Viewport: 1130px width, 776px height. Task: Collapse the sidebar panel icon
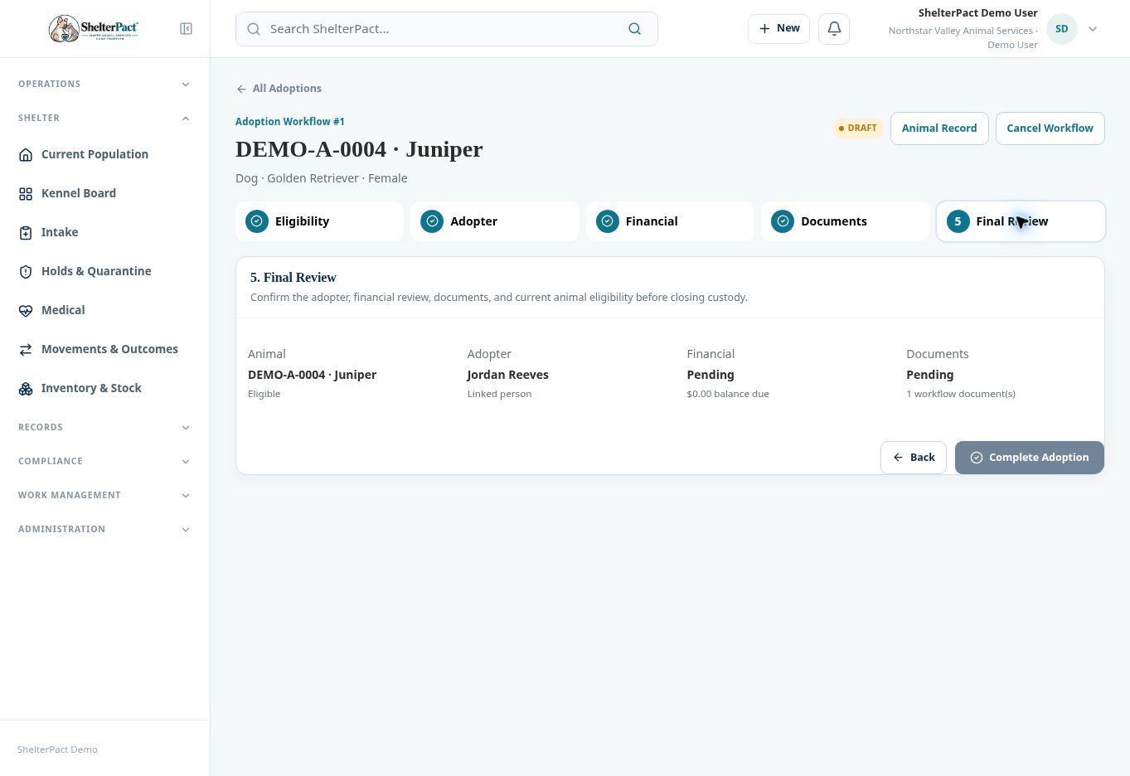187,29
